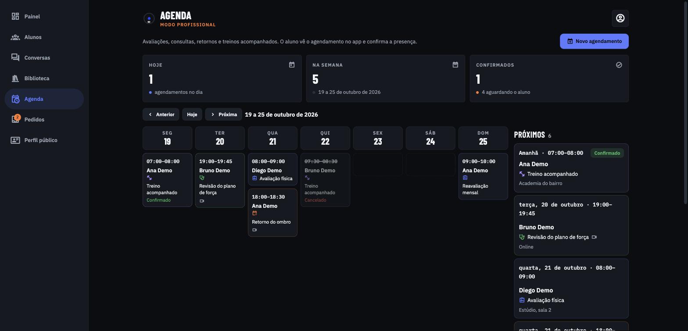Open the Painel dashboard icon in sidebar
This screenshot has height=331, width=688.
point(15,16)
